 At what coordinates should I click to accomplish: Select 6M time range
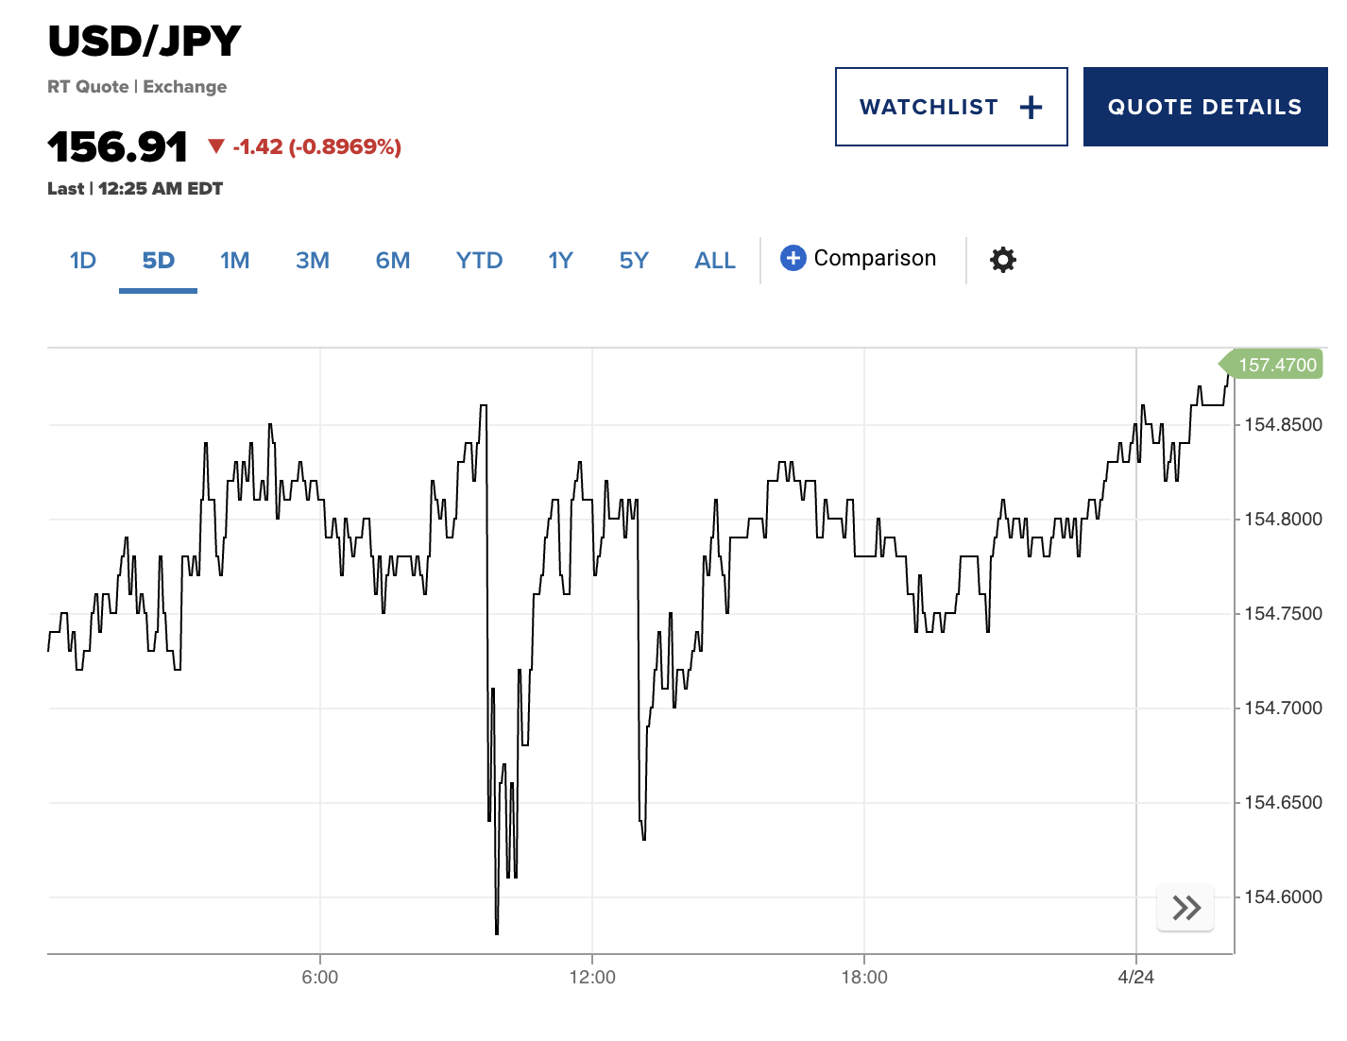pos(392,261)
